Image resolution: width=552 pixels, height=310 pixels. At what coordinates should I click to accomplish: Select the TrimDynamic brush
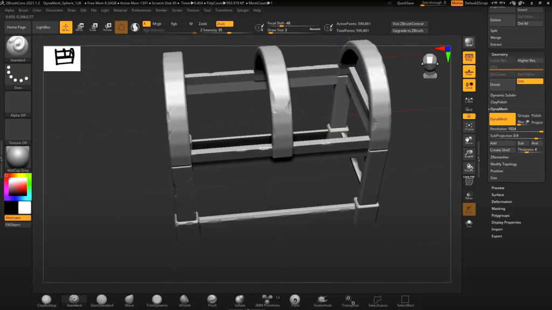tap(156, 300)
